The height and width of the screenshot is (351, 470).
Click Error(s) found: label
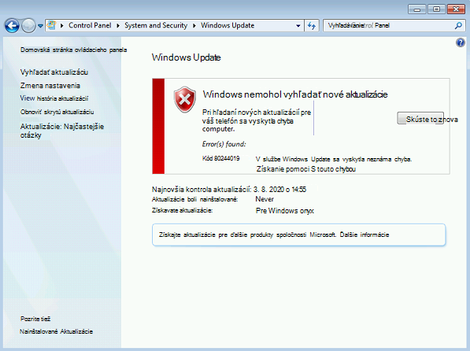tap(224, 144)
